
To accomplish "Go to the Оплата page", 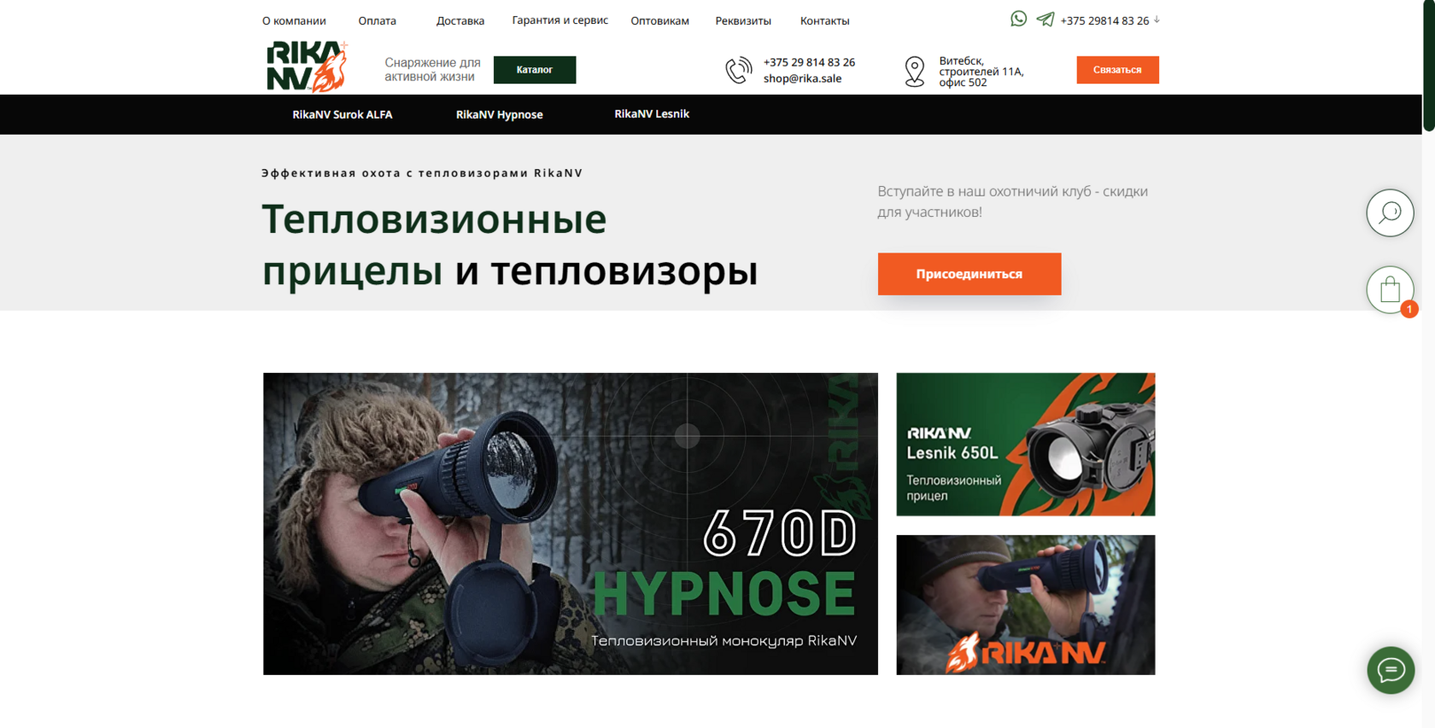I will point(377,20).
